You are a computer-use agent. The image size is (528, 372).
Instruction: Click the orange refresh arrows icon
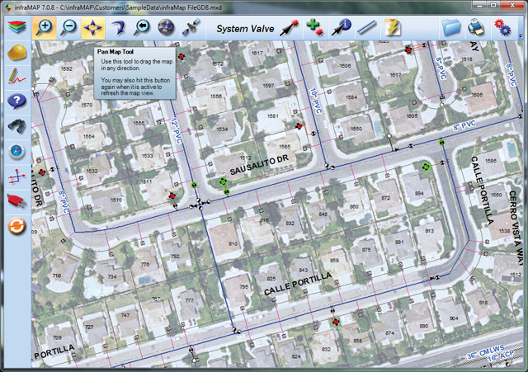click(x=16, y=225)
